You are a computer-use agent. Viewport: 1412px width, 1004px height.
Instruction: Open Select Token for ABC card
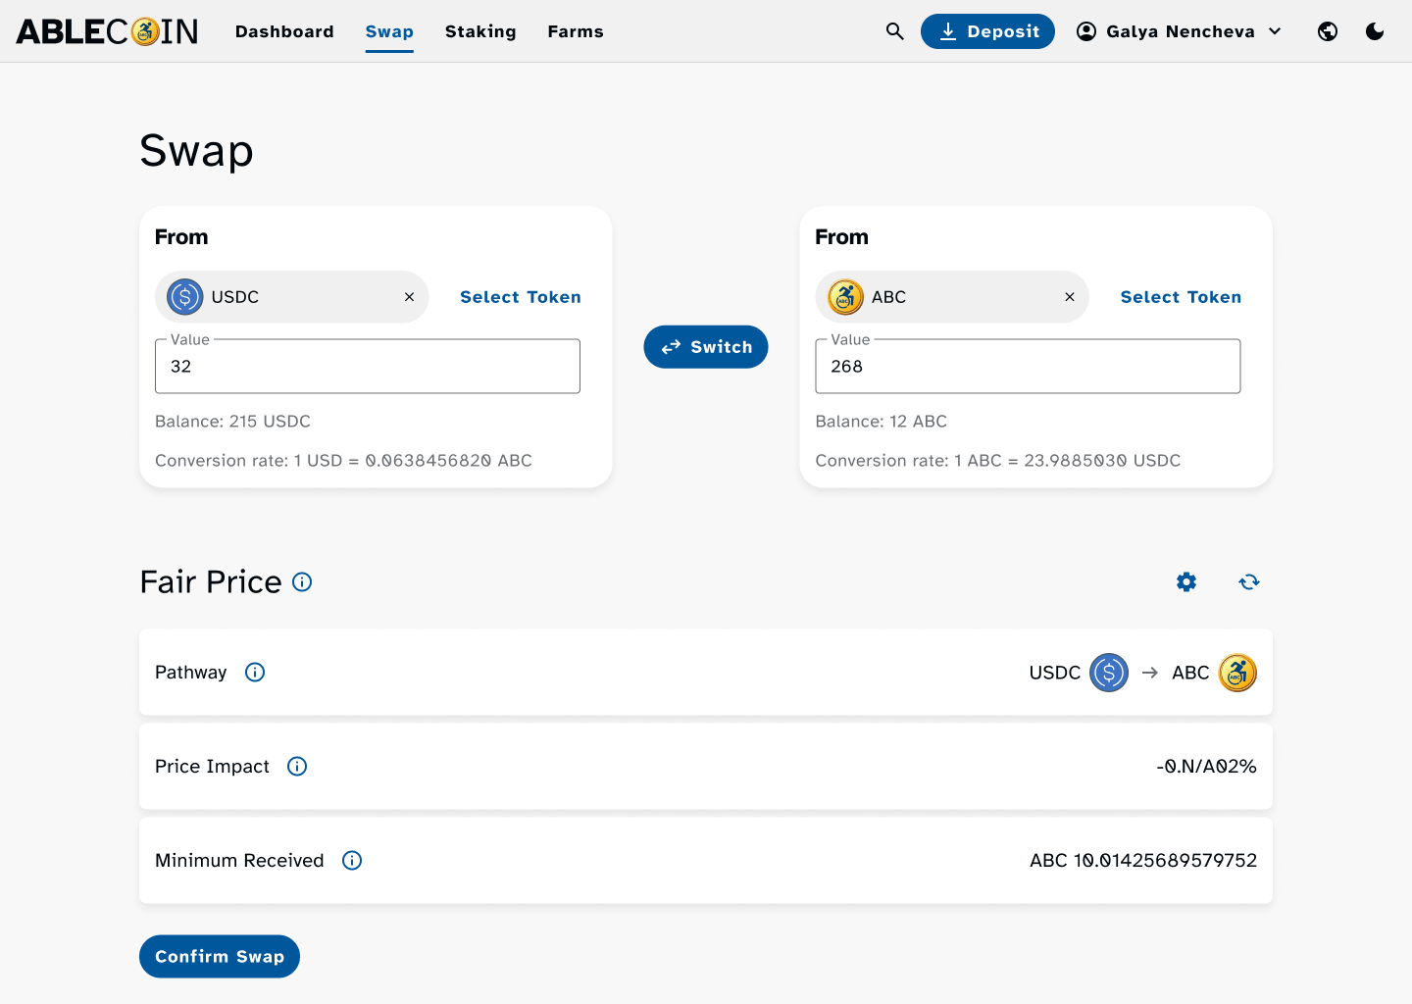[x=1181, y=297]
